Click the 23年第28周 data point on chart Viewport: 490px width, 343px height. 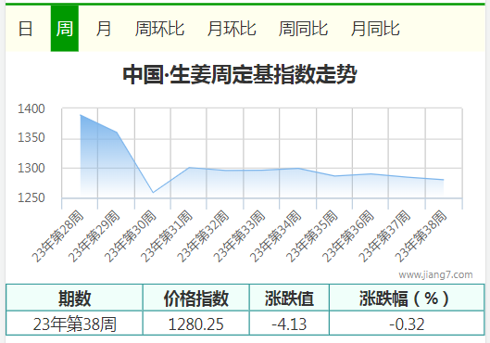(x=81, y=115)
